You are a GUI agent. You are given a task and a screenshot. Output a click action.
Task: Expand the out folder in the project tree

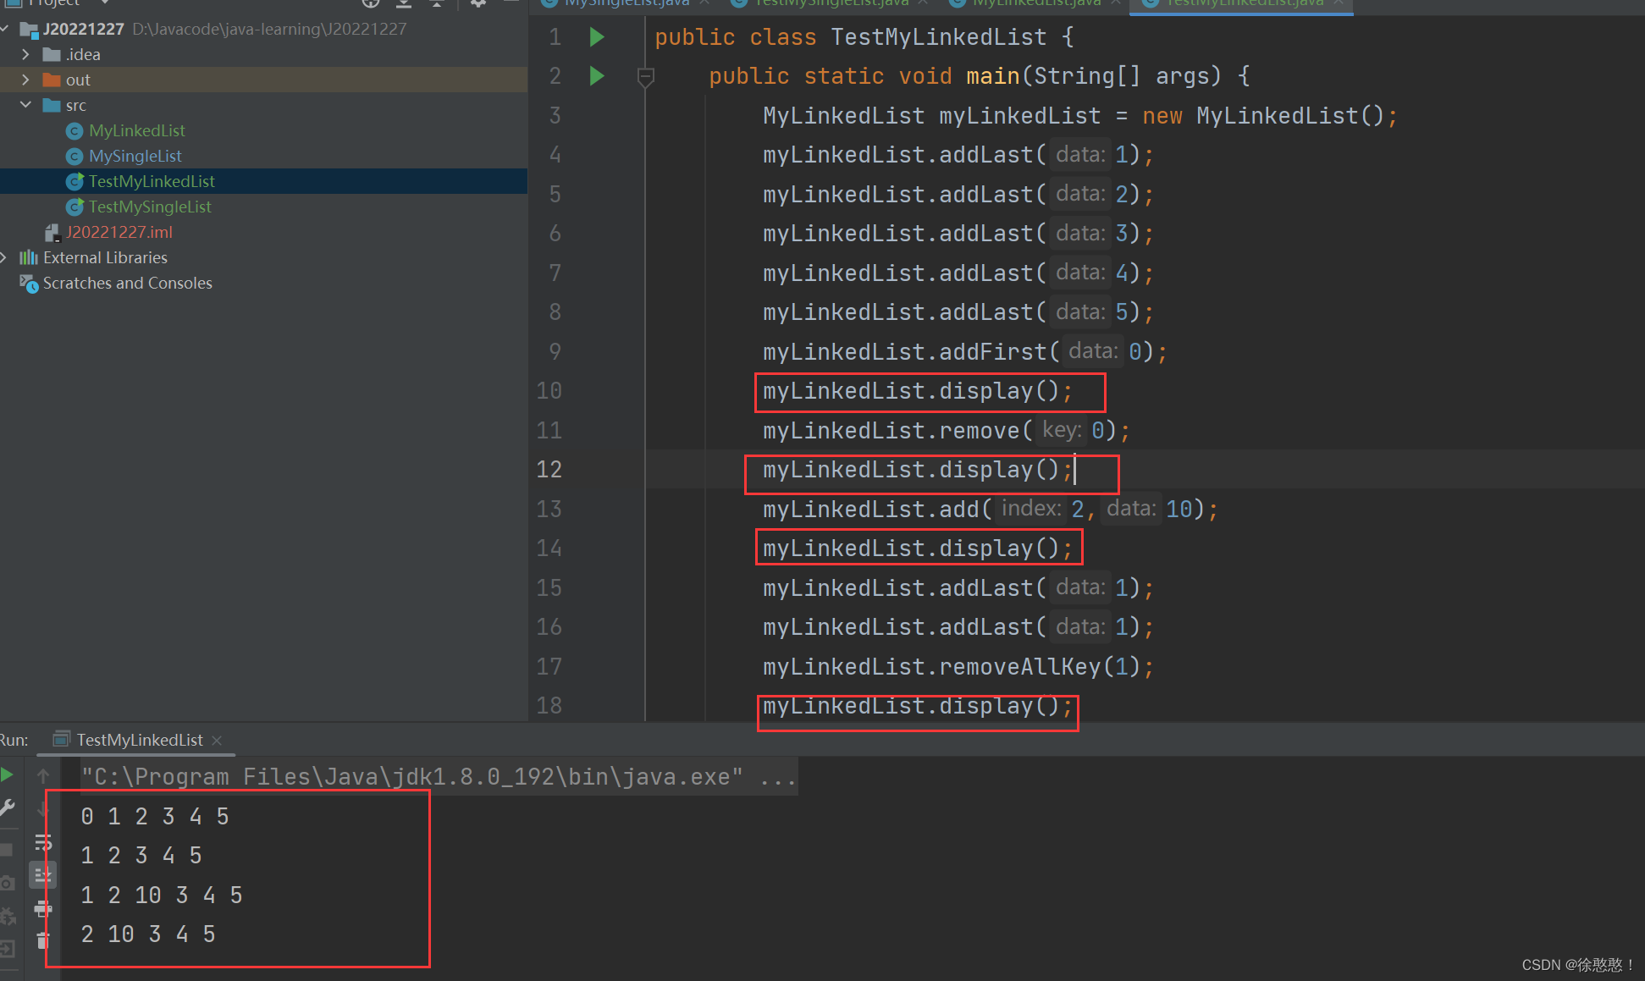click(25, 80)
